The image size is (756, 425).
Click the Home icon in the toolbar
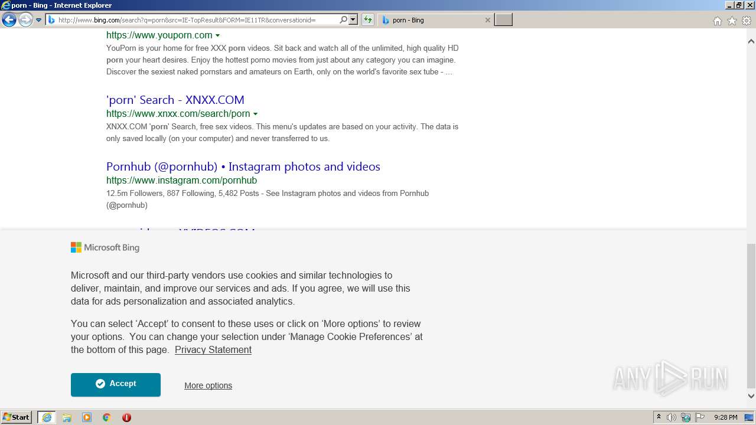pos(717,21)
